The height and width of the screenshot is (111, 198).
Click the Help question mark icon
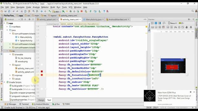click(104, 11)
